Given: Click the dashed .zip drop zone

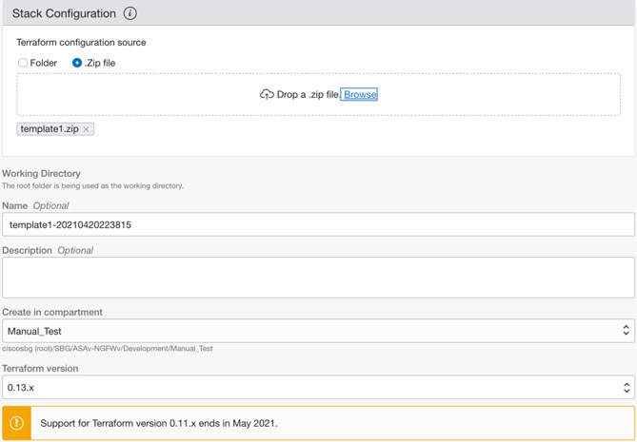Looking at the screenshot, I should [x=318, y=94].
